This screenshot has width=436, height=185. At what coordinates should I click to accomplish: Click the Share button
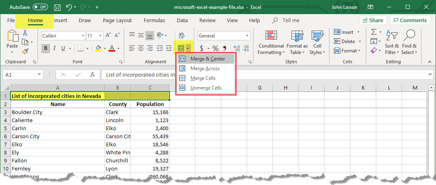373,21
